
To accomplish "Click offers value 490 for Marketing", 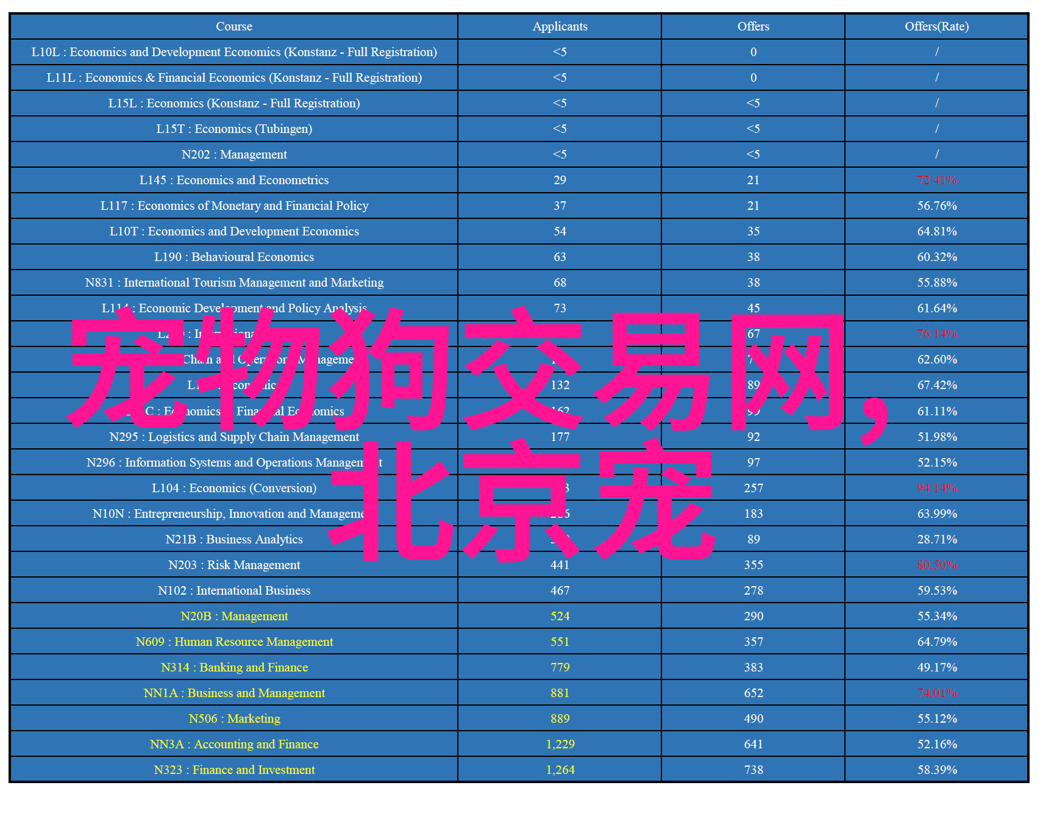I will [x=753, y=718].
